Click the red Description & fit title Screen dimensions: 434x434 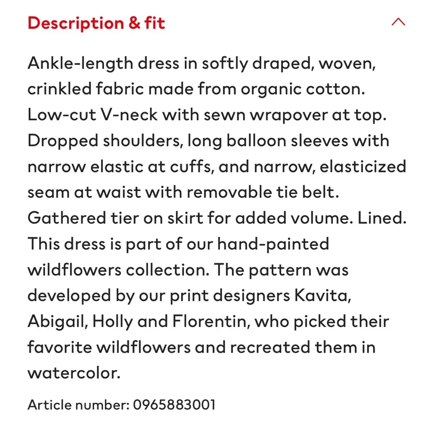tap(96, 23)
